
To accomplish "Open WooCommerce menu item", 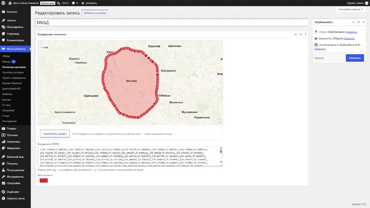I will click(x=16, y=49).
